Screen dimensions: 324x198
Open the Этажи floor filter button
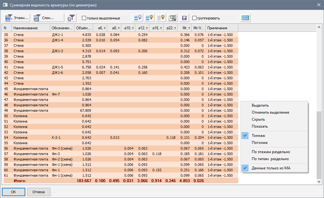[17, 18]
